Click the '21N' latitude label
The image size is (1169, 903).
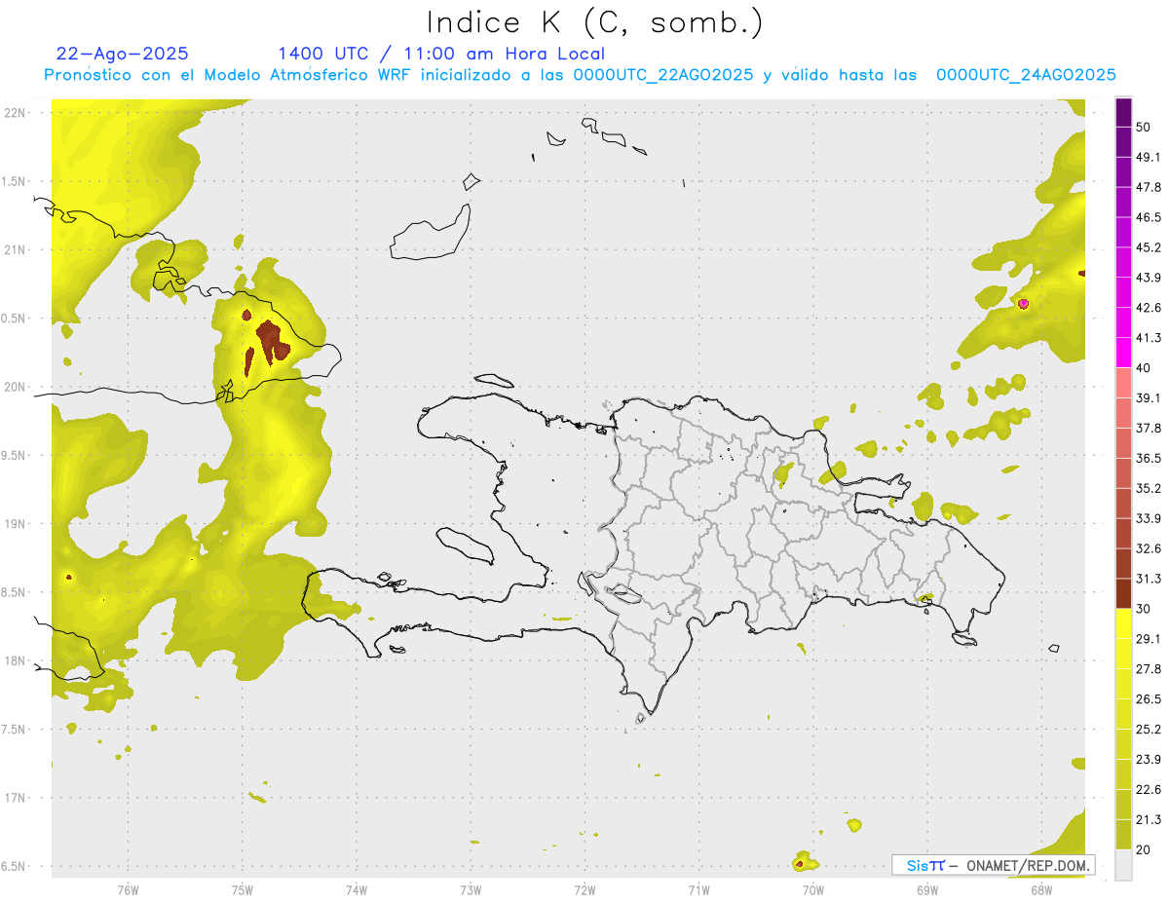click(x=15, y=250)
